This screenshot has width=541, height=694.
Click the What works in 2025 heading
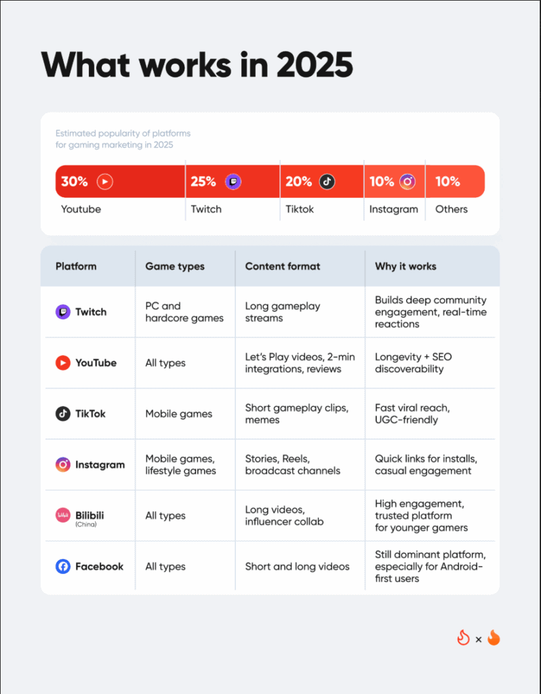point(197,64)
